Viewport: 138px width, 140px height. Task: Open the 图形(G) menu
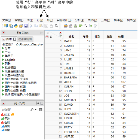click(x=92, y=20)
